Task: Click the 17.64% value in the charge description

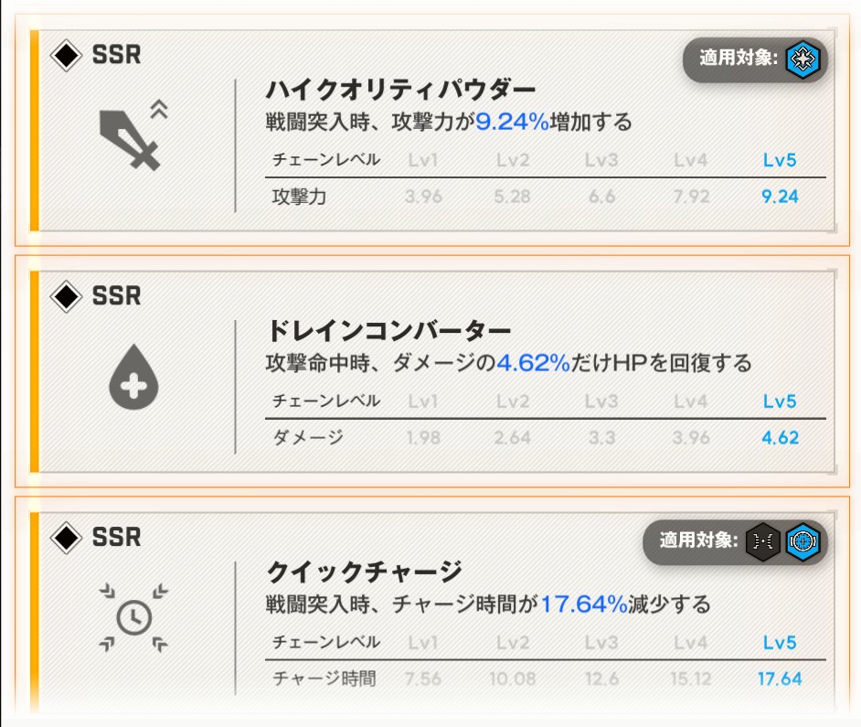Action: (583, 604)
